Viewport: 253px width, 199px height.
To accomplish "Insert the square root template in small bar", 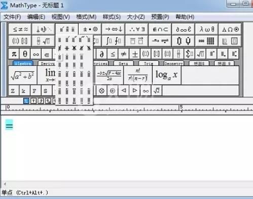I will (201, 54).
